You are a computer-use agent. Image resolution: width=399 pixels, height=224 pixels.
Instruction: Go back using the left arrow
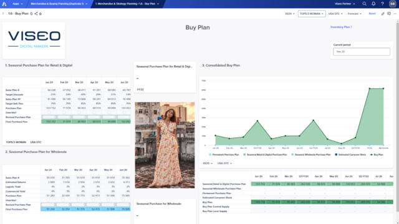click(x=3, y=14)
